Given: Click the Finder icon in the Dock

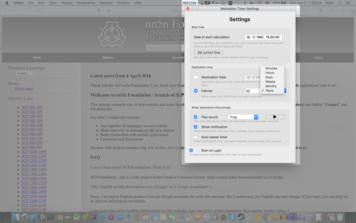Looking at the screenshot, I should coord(16,217).
